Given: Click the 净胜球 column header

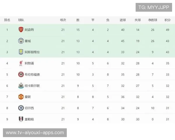Looking at the screenshot, I should (x=153, y=20).
